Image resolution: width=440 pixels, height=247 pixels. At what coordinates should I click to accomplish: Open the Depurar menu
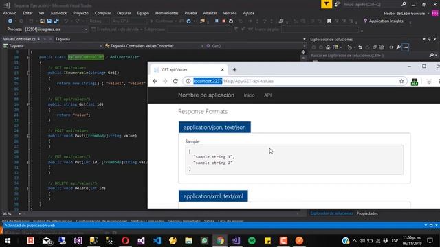tap(124, 13)
